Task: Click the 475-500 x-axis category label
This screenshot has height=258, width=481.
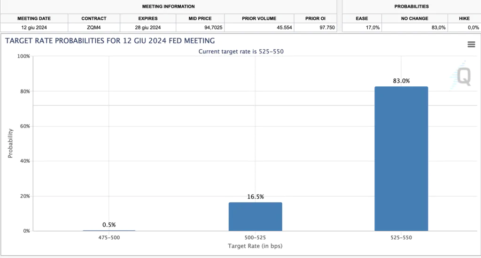Action: point(109,238)
